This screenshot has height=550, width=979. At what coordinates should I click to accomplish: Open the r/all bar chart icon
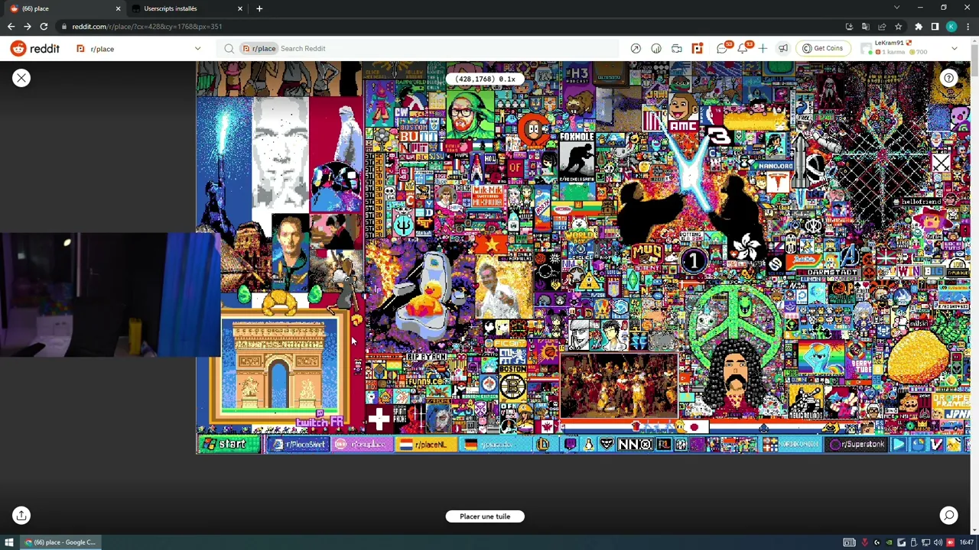[656, 48]
